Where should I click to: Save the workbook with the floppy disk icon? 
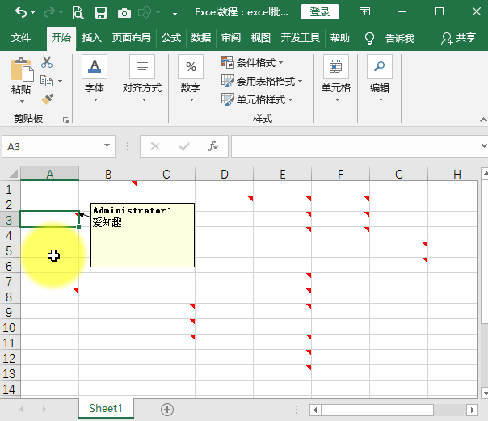click(100, 13)
